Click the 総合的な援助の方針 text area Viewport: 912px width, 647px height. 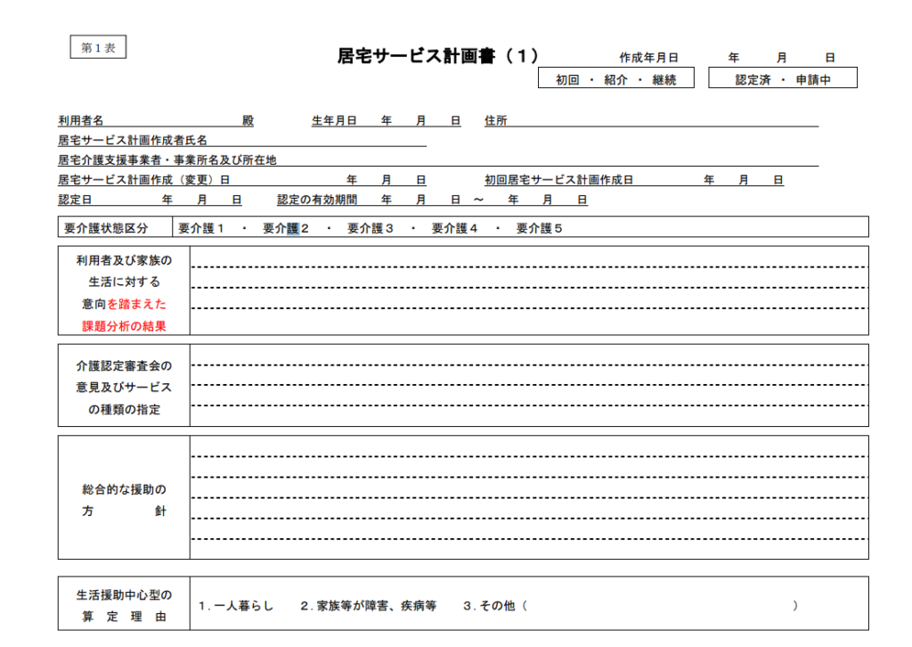529,497
